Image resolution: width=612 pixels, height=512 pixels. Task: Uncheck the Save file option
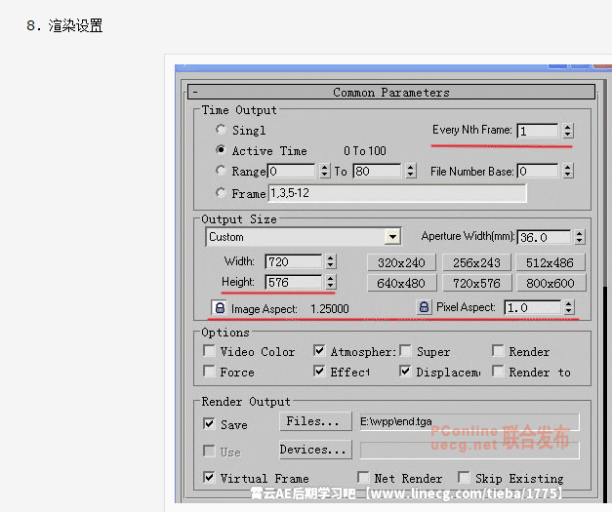[209, 423]
